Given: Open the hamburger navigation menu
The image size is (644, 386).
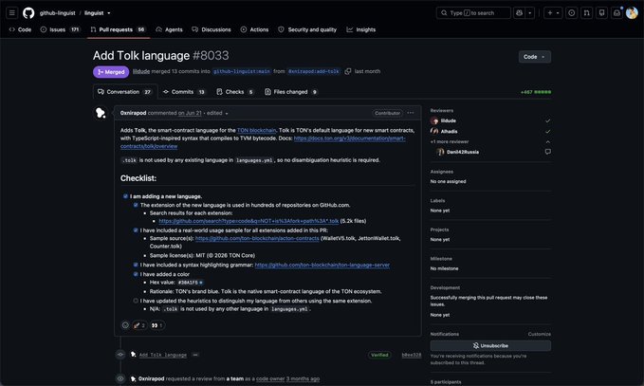Looking at the screenshot, I should click(12, 13).
